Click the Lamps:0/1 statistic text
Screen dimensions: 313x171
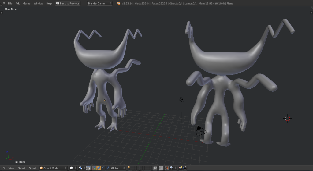click(190, 3)
